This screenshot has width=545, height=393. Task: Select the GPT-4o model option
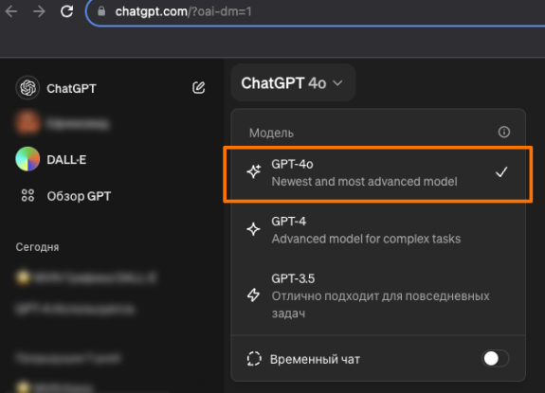click(x=378, y=172)
